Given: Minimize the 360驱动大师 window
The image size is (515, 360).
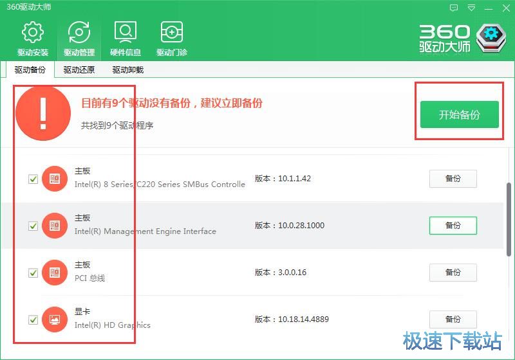Looking at the screenshot, I should [489, 9].
